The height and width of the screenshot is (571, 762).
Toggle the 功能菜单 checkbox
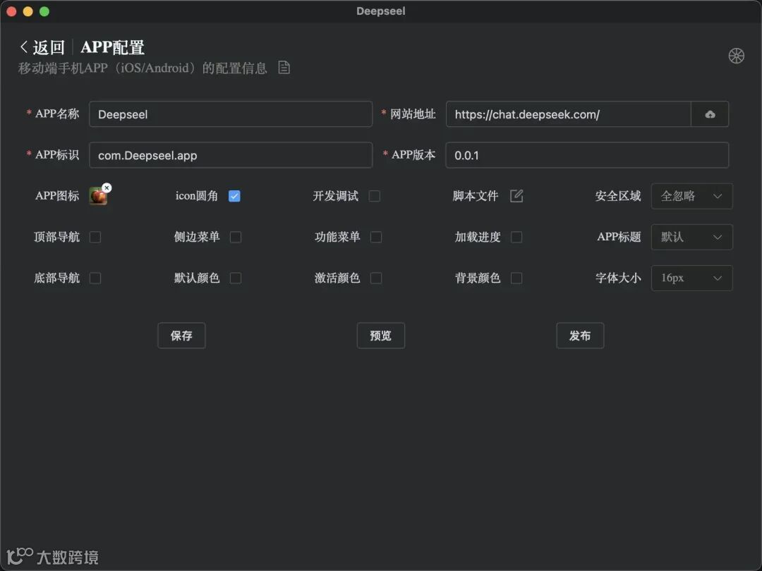pyautogui.click(x=375, y=237)
